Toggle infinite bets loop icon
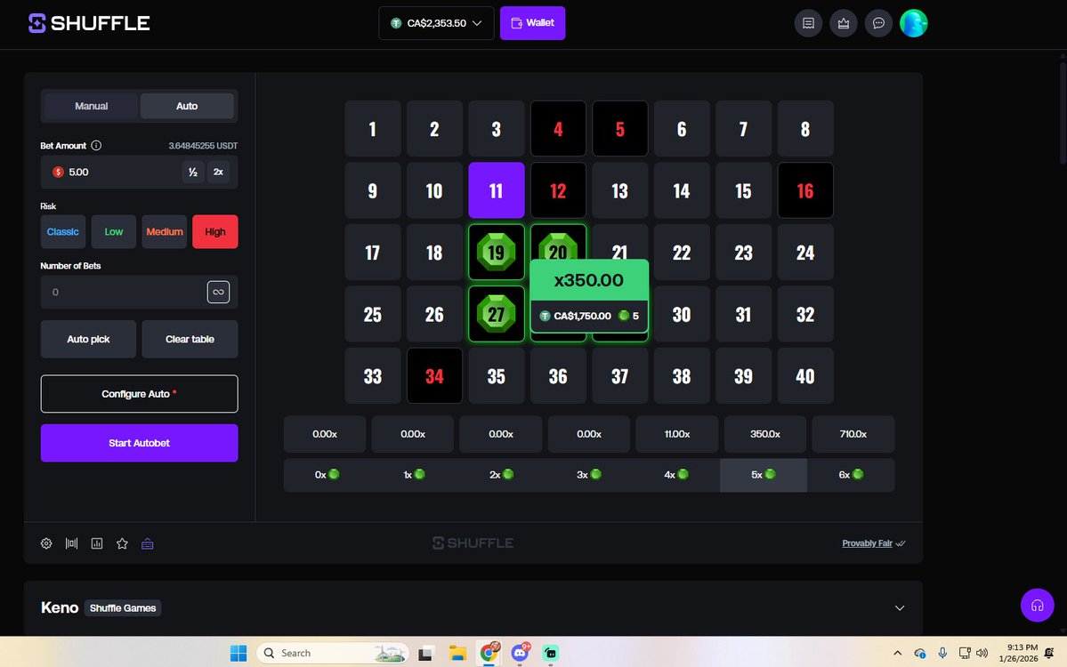Image resolution: width=1067 pixels, height=667 pixels. point(218,292)
